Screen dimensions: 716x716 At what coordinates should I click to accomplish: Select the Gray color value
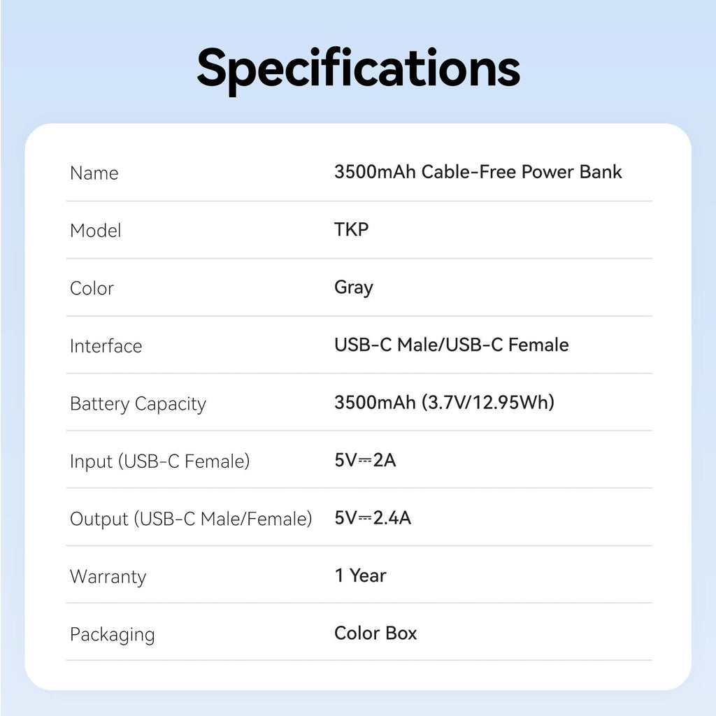[x=353, y=287]
